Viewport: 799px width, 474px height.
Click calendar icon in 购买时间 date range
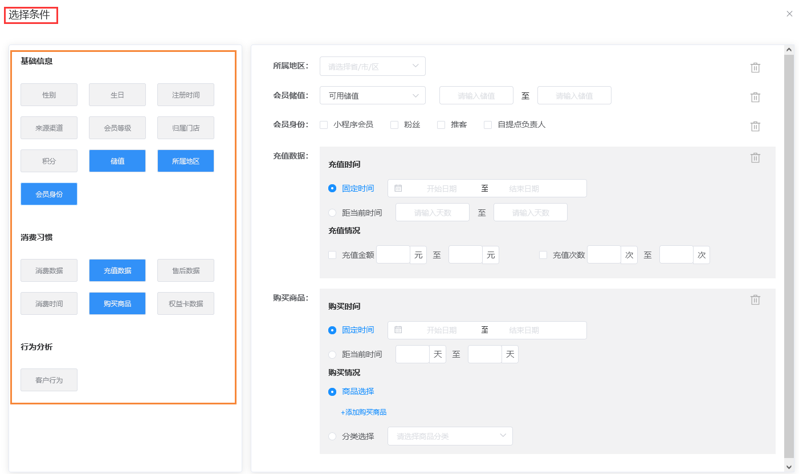[398, 330]
